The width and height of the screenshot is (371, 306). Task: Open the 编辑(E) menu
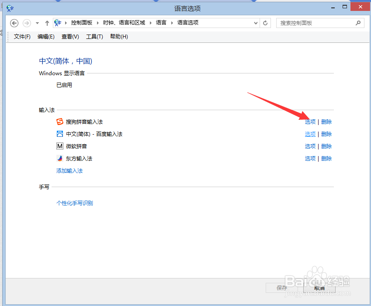coord(46,36)
